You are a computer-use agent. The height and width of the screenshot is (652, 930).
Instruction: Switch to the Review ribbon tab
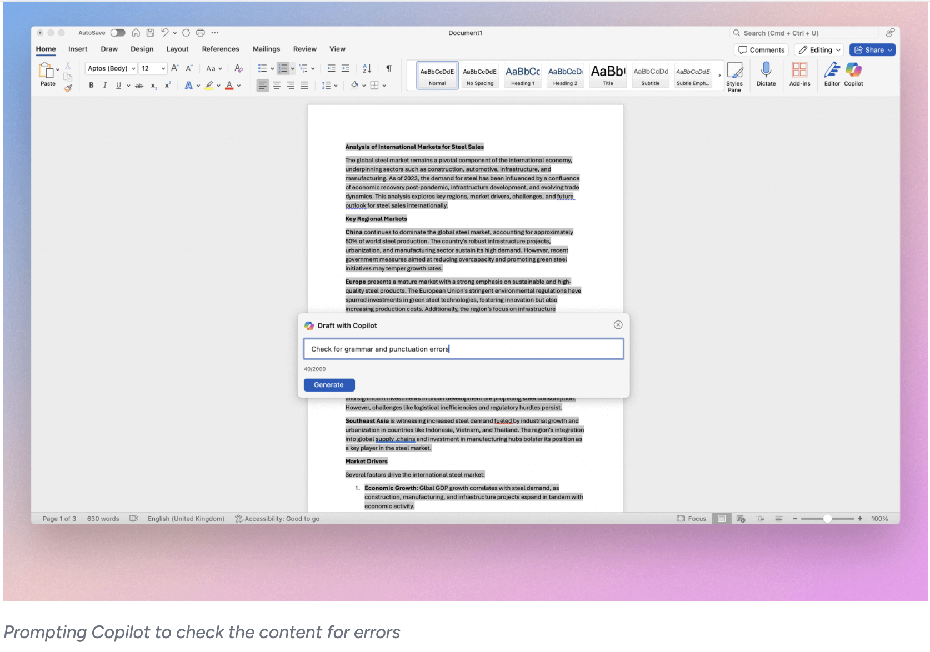pos(304,49)
